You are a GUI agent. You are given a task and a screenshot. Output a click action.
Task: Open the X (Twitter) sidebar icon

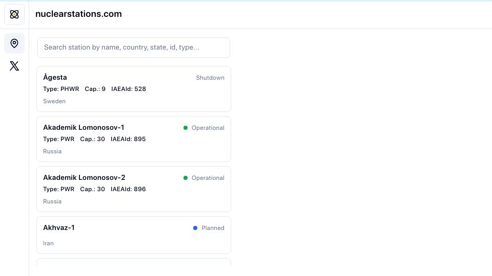click(x=14, y=66)
